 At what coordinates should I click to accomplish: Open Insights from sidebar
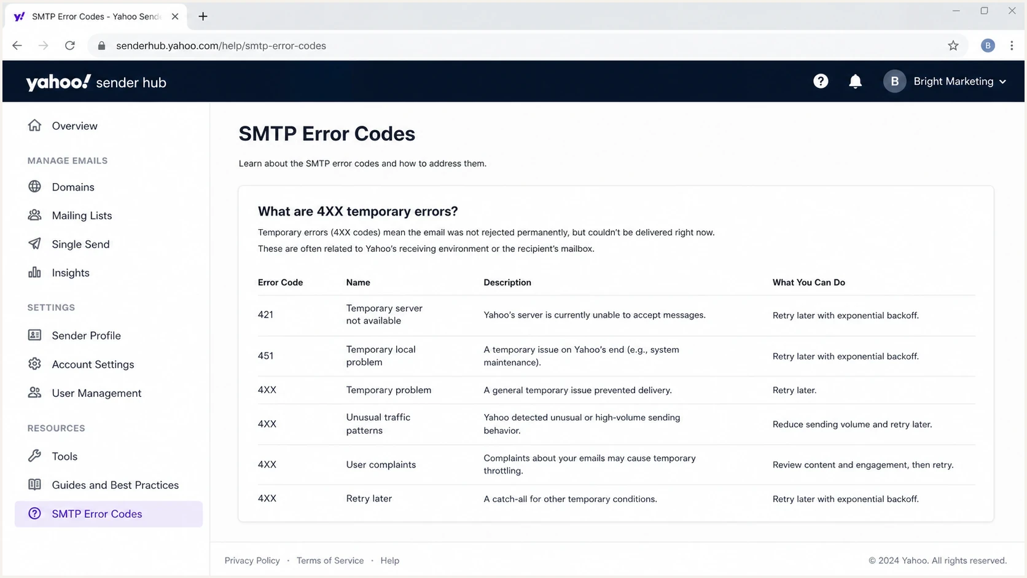pyautogui.click(x=71, y=273)
